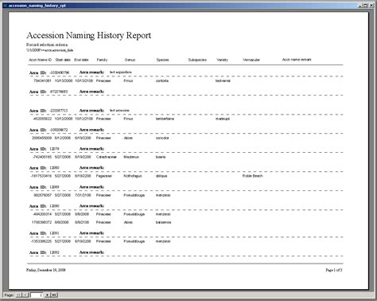Click the Accn ID 12079 label

coord(45,149)
